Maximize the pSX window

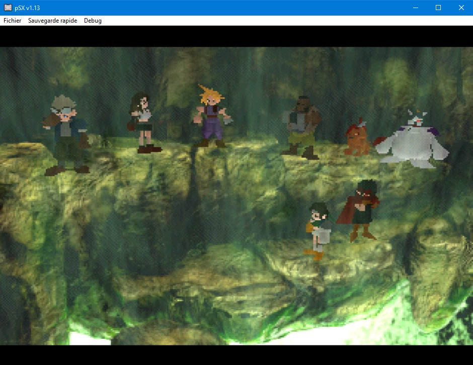click(x=438, y=8)
